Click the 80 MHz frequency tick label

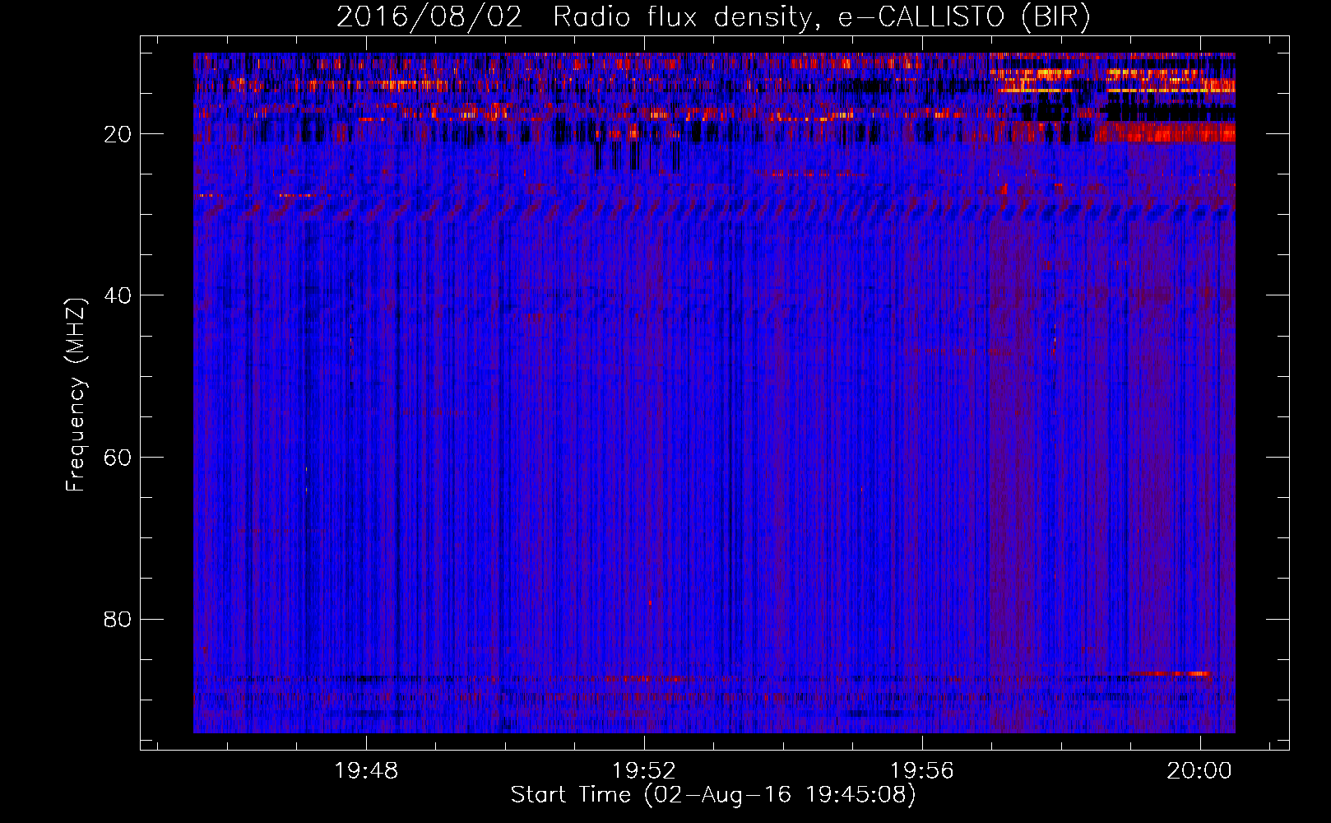click(x=118, y=619)
